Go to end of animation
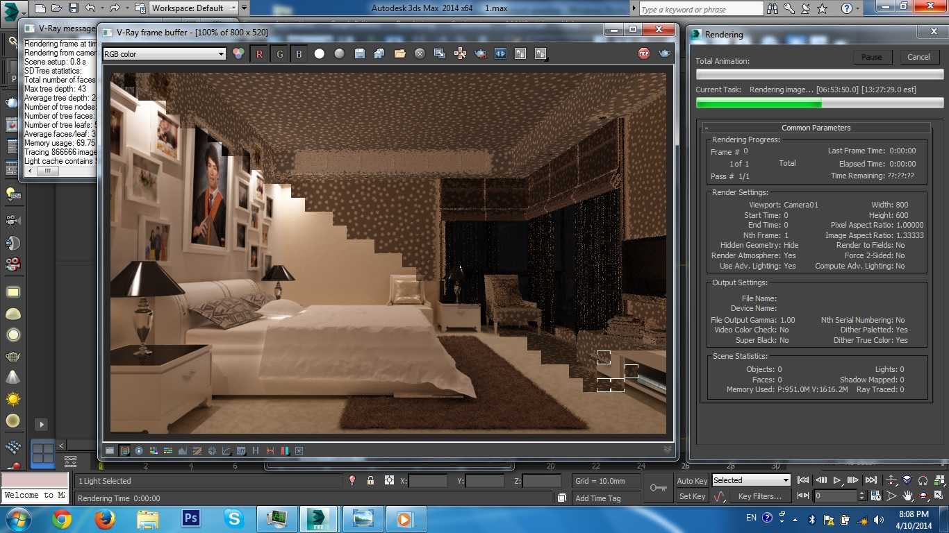 coord(870,480)
